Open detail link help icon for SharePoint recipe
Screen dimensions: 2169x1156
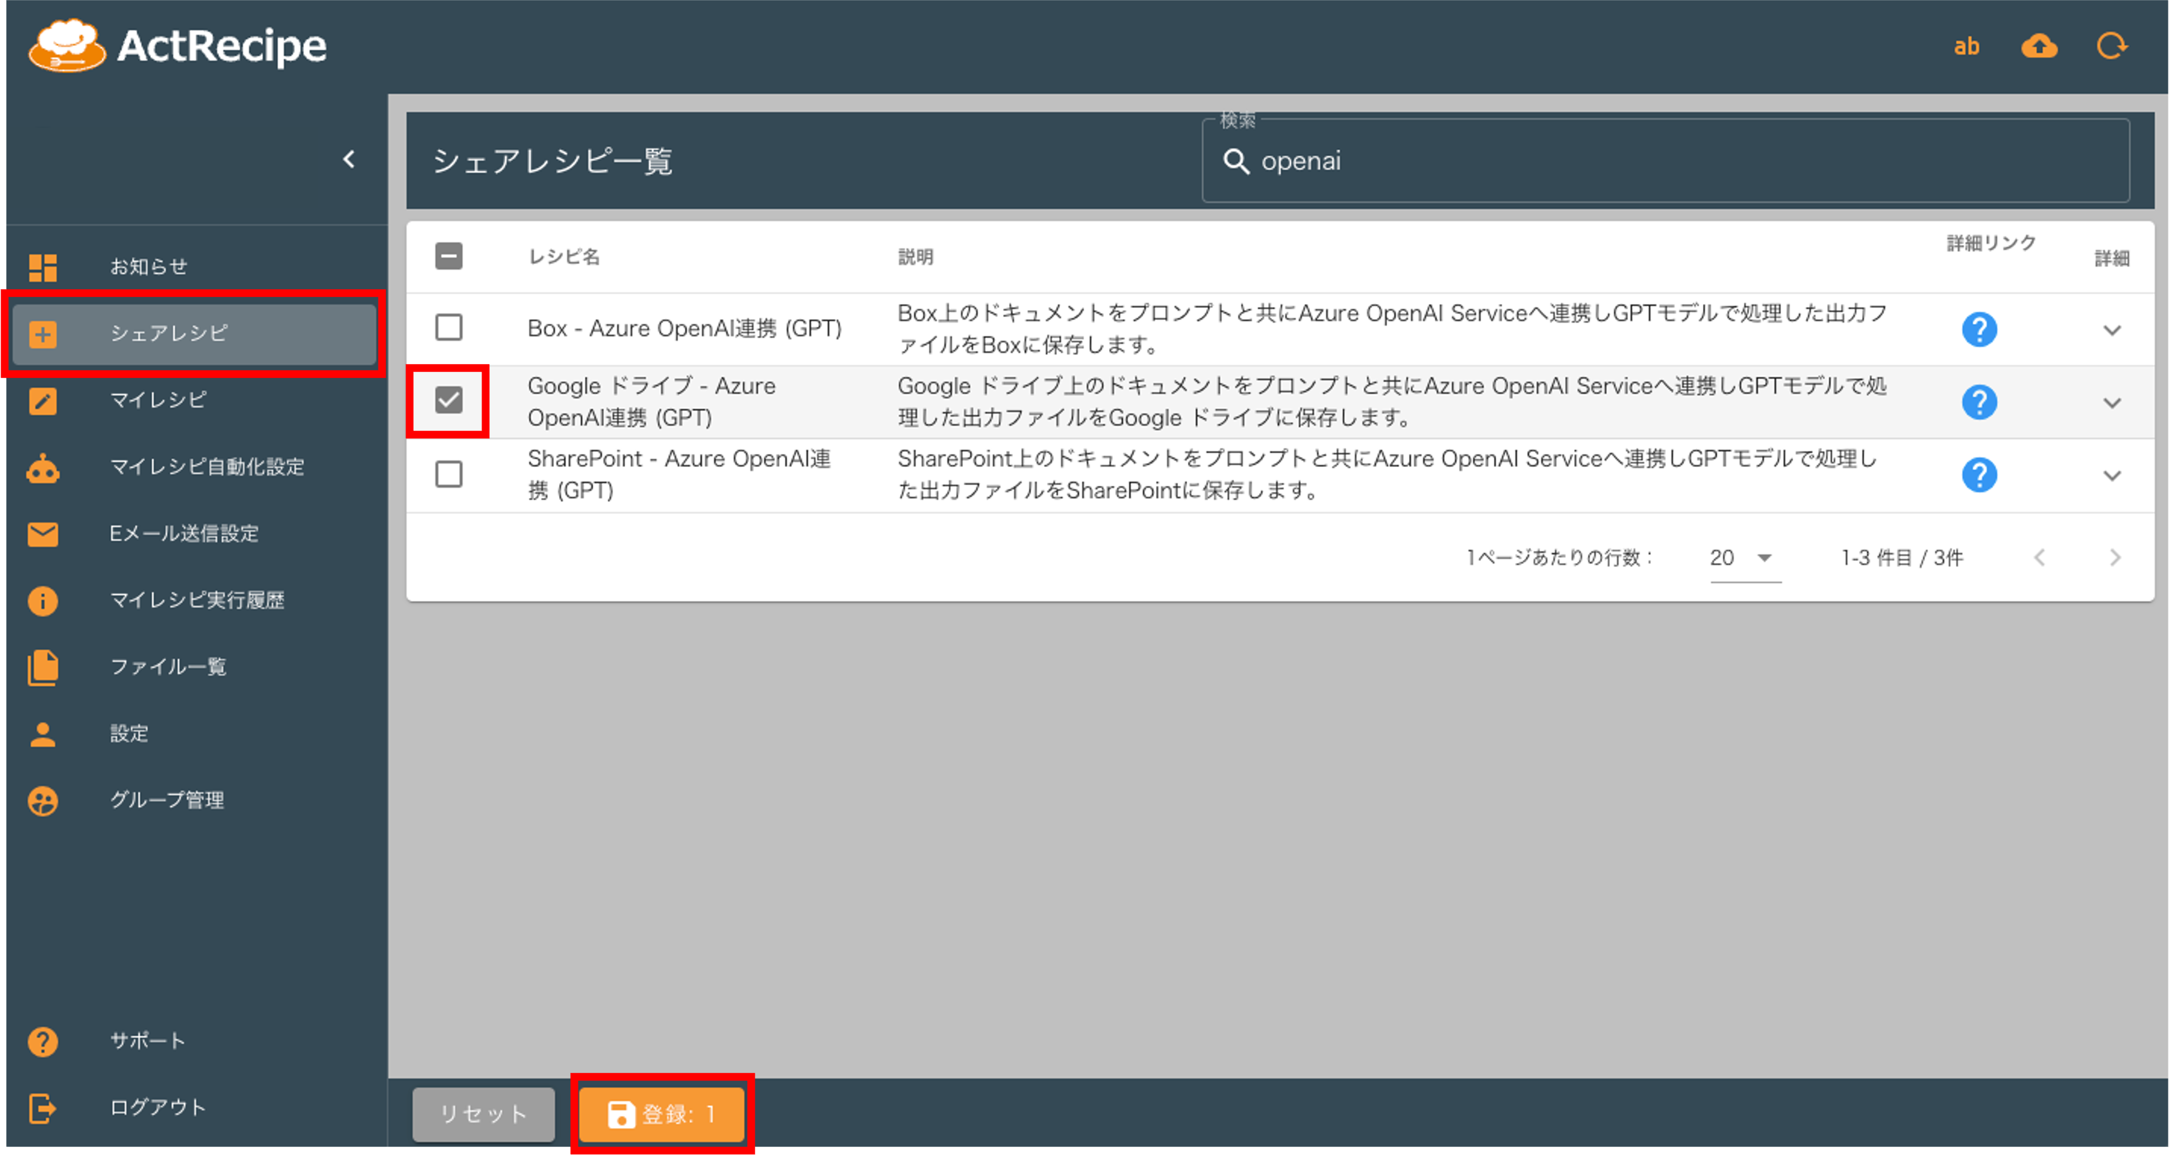coord(1979,476)
